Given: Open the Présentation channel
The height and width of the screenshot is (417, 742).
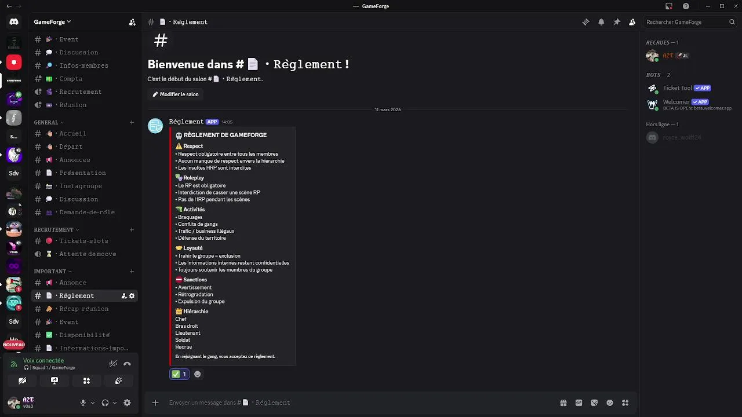Looking at the screenshot, I should (x=84, y=173).
